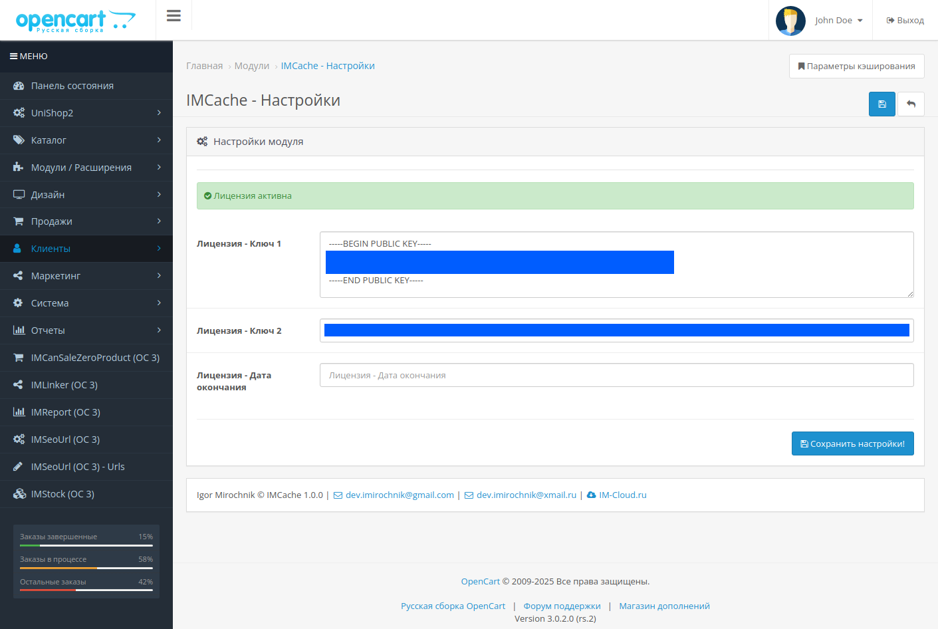Expand the Маркетинг chevron arrow

[159, 276]
